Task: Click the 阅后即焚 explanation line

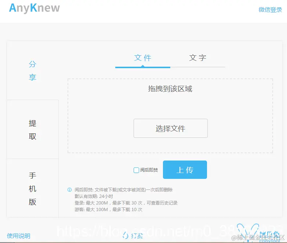Action: (124, 190)
